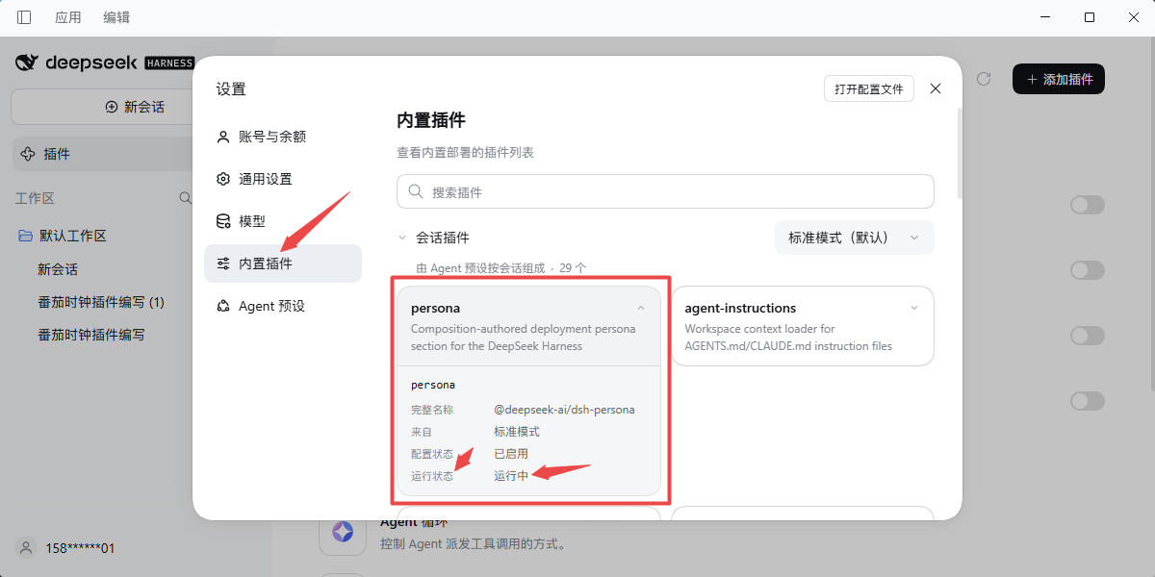Click the refresh icon beside 添加插件
The image size is (1155, 577).
tap(984, 79)
